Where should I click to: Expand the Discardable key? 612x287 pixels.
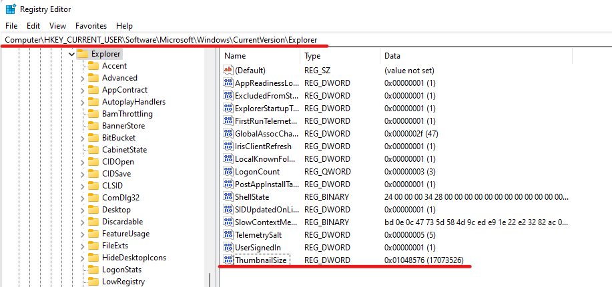82,222
